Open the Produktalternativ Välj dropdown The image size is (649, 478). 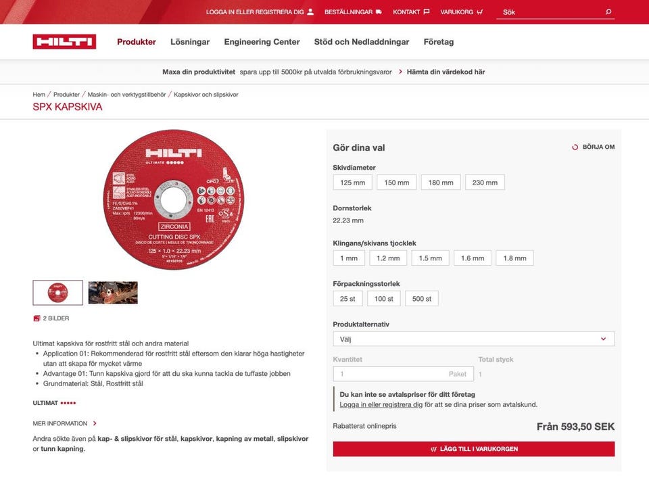(x=473, y=339)
